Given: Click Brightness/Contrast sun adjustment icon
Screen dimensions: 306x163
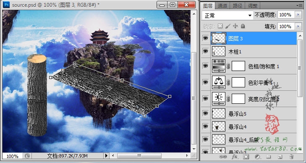Looking at the screenshot, I should (219, 98).
